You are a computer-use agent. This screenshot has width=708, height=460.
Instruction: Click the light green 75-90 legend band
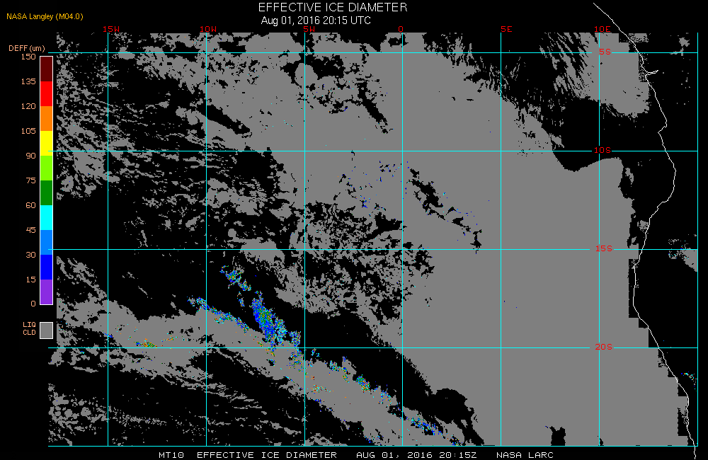coord(47,168)
